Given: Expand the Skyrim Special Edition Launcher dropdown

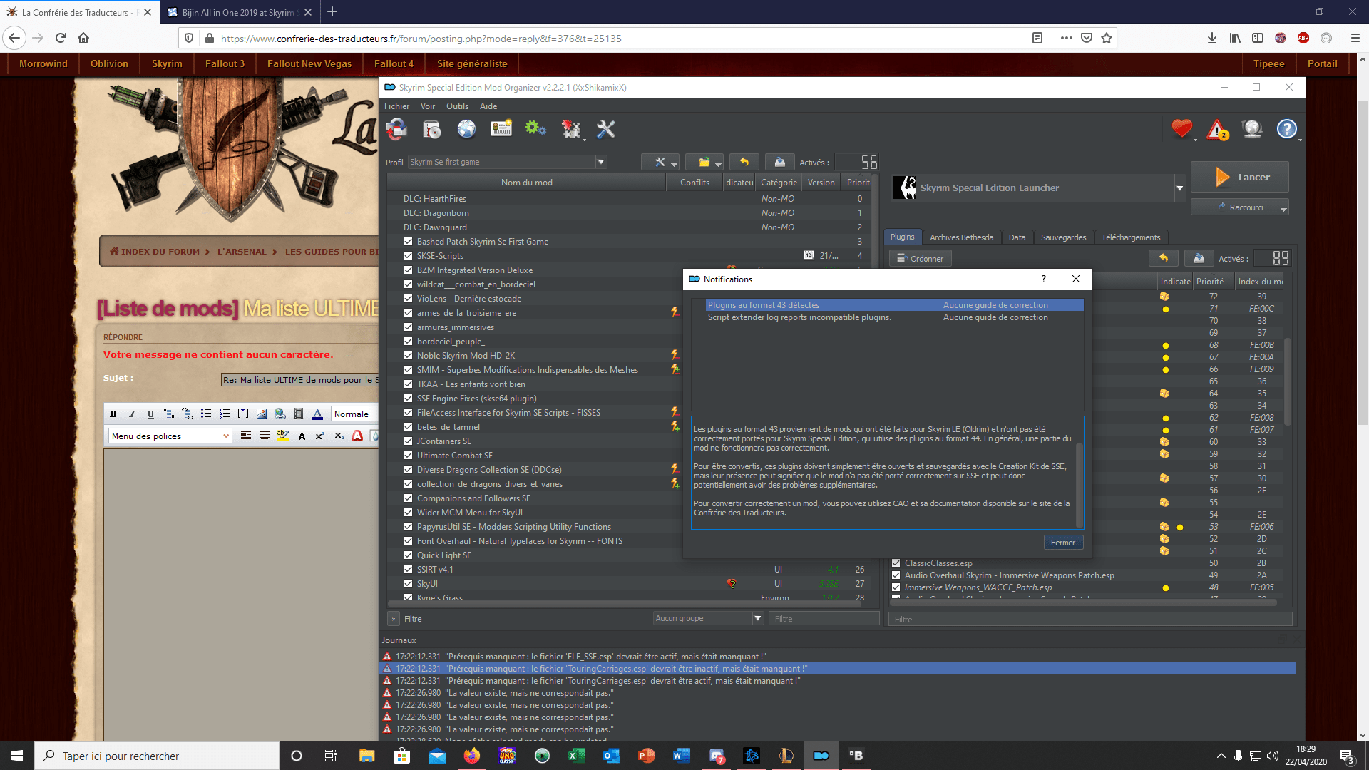Looking at the screenshot, I should [1179, 188].
